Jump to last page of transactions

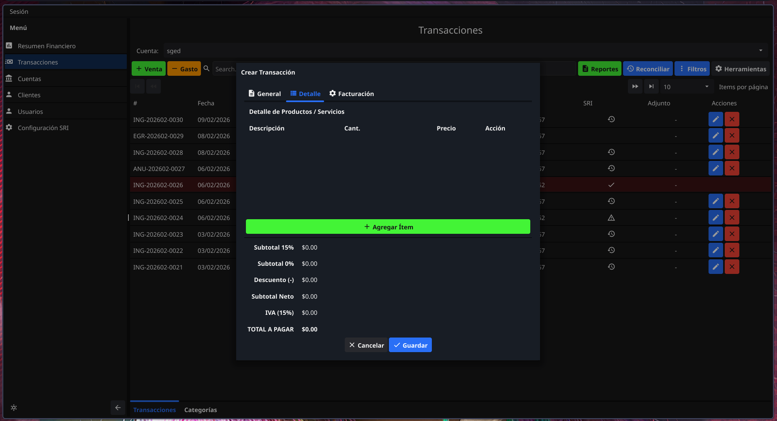[651, 87]
